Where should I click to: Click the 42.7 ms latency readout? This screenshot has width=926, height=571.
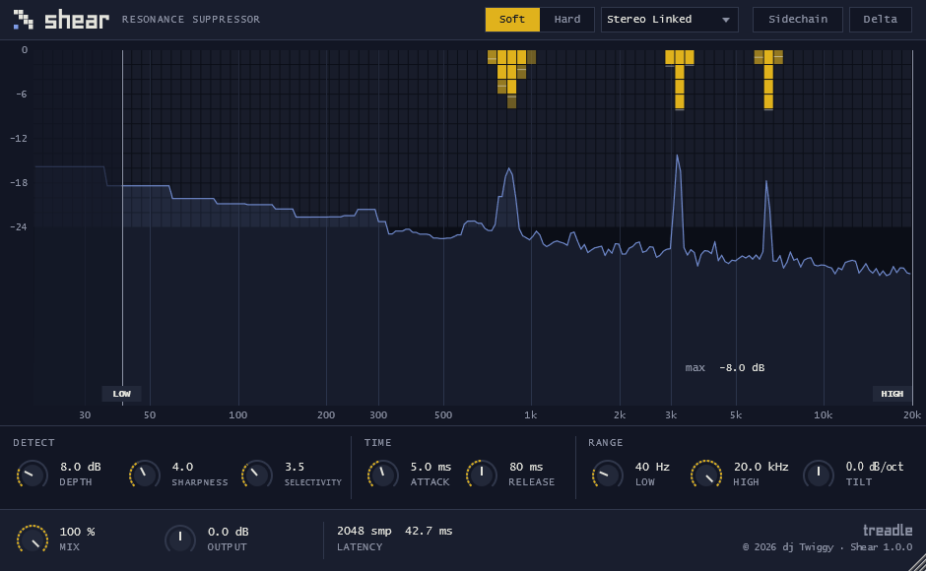tap(429, 531)
